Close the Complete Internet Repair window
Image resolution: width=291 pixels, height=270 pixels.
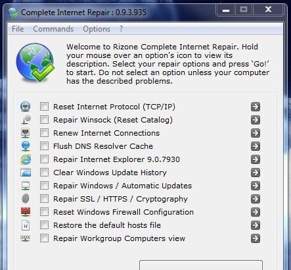(269, 10)
